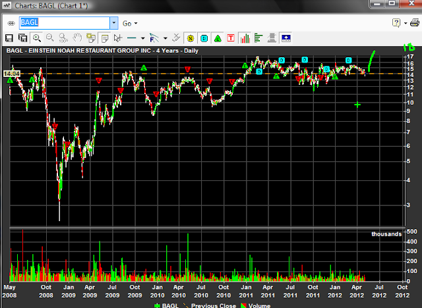Click the new note annotation icon
This screenshot has width=422, height=308.
[91, 38]
